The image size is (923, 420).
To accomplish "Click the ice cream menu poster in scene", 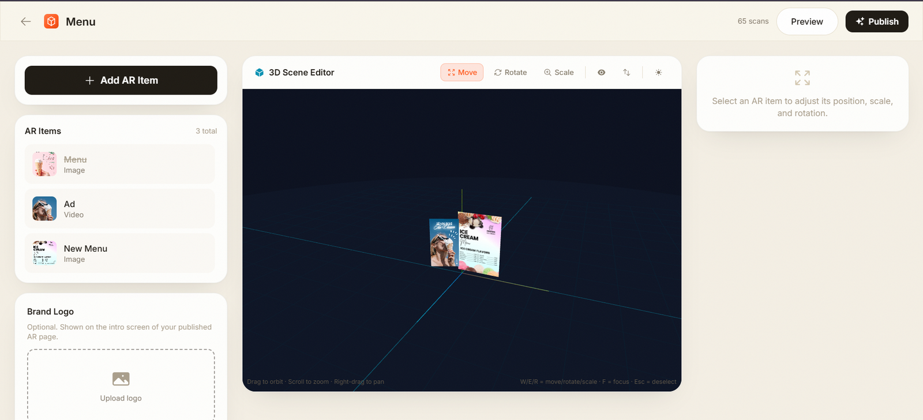I will (x=479, y=244).
